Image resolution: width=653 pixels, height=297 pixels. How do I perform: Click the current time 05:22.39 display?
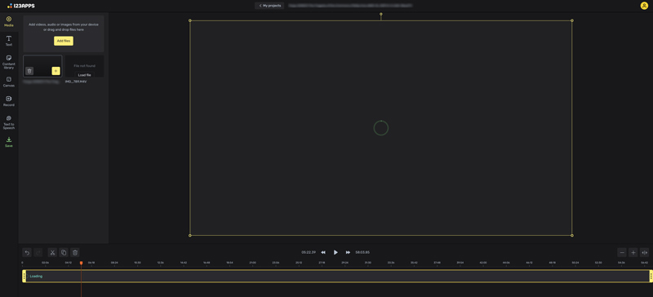(x=309, y=252)
